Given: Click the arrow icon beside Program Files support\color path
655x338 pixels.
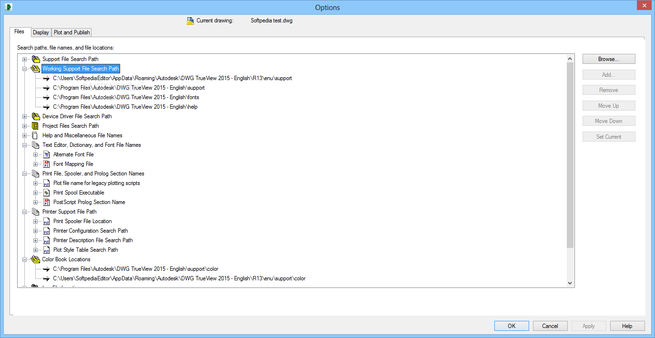Looking at the screenshot, I should (46, 269).
